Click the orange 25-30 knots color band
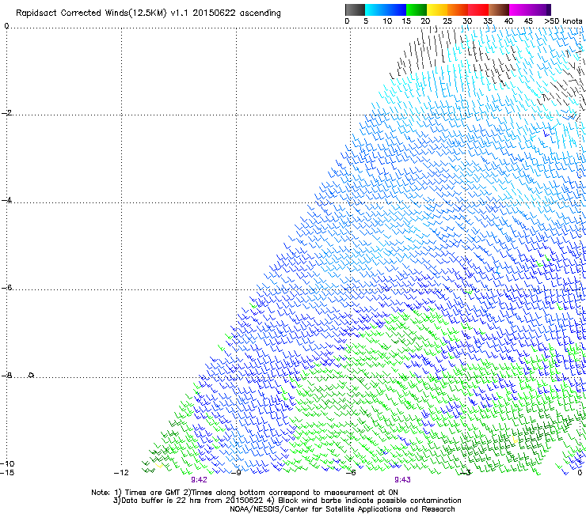Screen dimensions: 586x514 point(458,9)
